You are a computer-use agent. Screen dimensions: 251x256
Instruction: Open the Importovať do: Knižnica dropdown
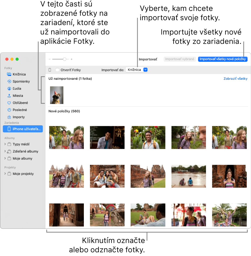(x=137, y=70)
